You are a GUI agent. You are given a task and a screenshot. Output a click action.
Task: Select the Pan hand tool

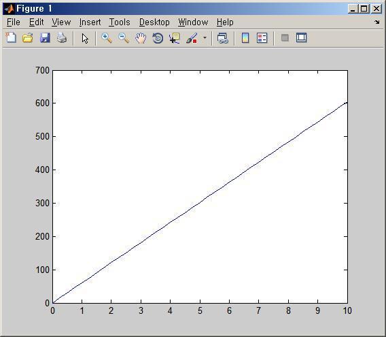tap(141, 38)
